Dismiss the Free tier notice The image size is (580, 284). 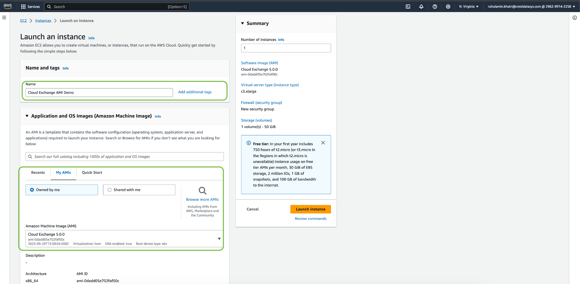tap(323, 143)
